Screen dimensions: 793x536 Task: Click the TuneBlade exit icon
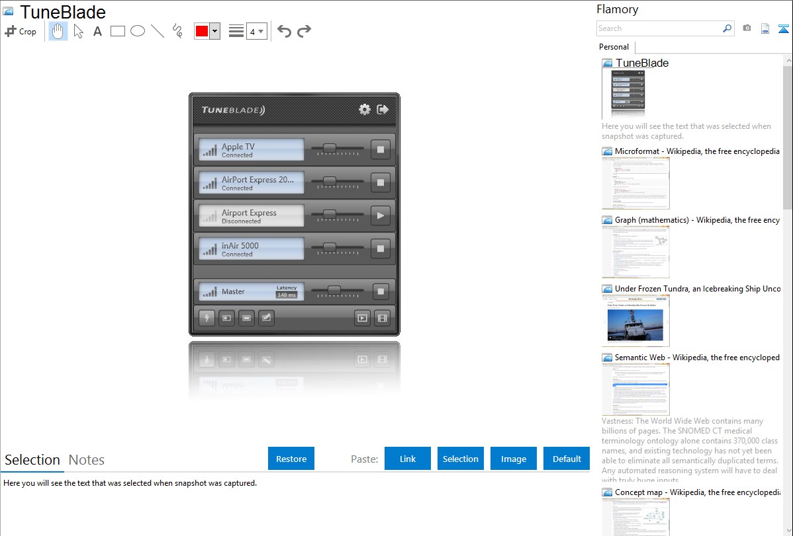(x=383, y=110)
